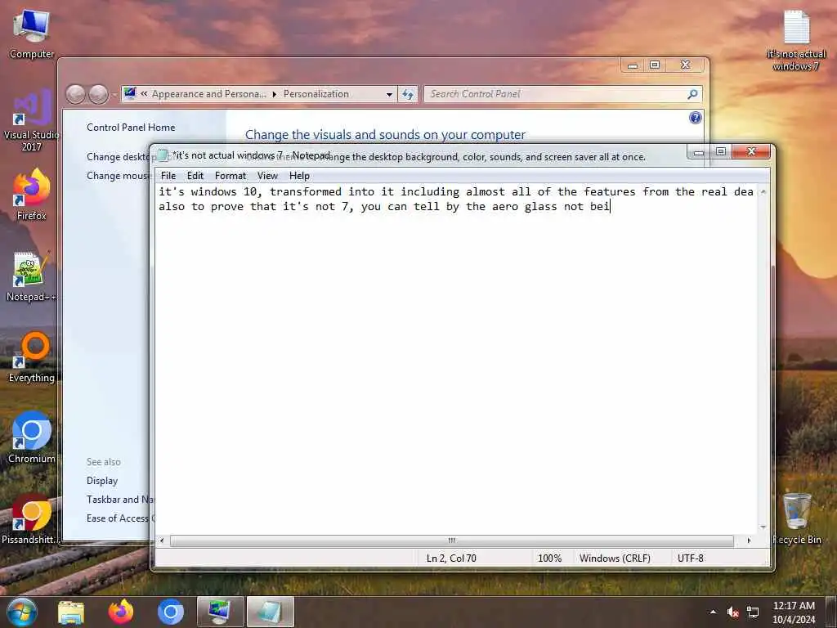Open Notepad Format menu

[x=230, y=176]
